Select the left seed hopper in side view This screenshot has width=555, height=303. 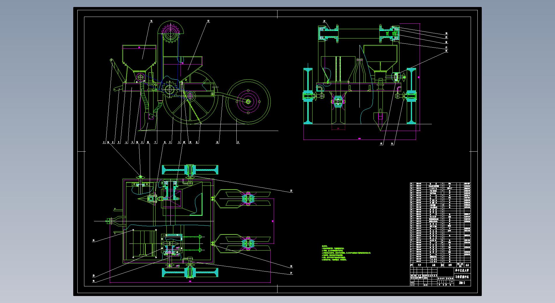tap(139, 59)
